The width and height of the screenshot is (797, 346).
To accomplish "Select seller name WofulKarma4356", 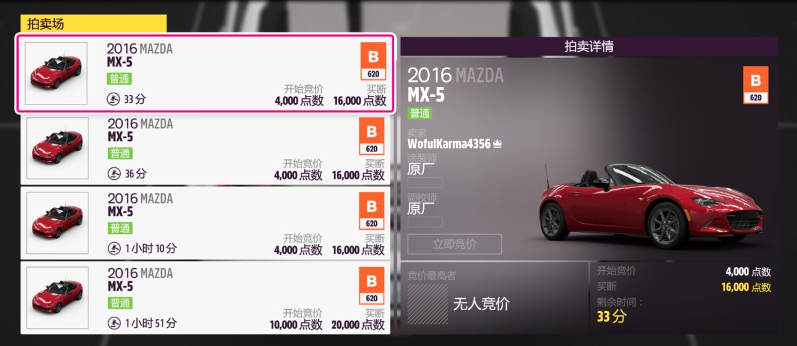I will pos(449,143).
